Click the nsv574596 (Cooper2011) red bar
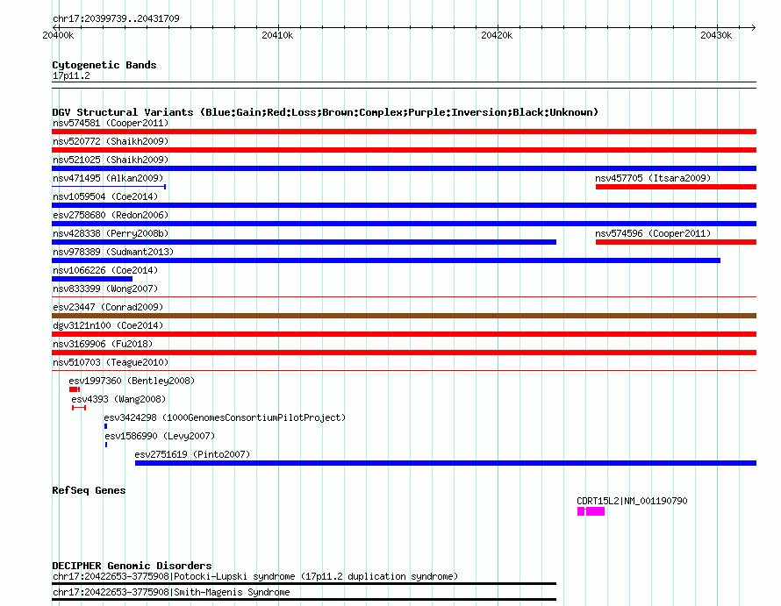The height and width of the screenshot is (606, 781). coord(676,242)
